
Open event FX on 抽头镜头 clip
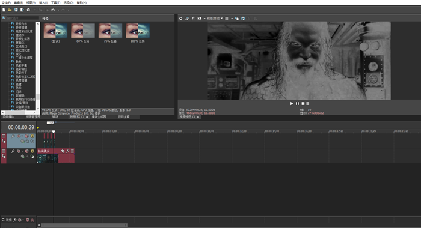tap(67, 151)
